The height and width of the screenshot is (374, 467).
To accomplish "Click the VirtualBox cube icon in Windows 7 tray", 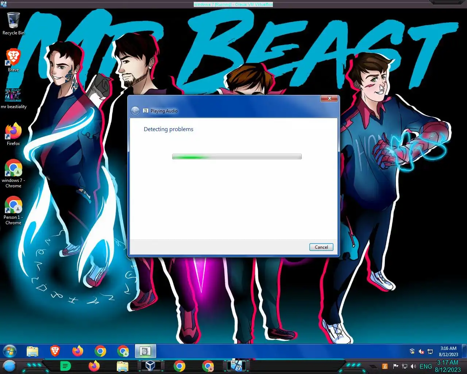I will click(x=412, y=351).
